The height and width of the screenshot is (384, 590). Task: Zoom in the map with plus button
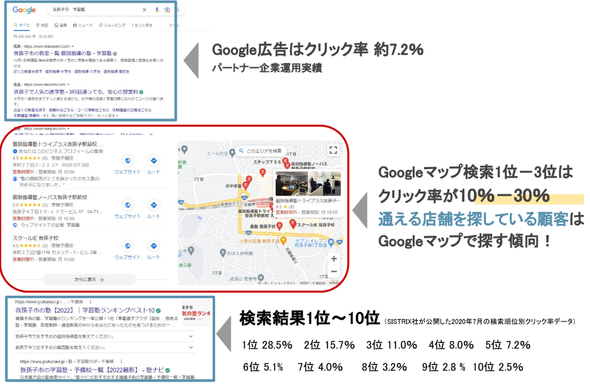[334, 259]
